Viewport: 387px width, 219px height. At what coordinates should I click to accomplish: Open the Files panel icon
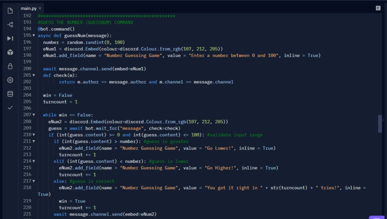[x=10, y=11]
